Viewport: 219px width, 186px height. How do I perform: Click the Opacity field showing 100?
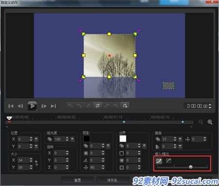(59, 139)
